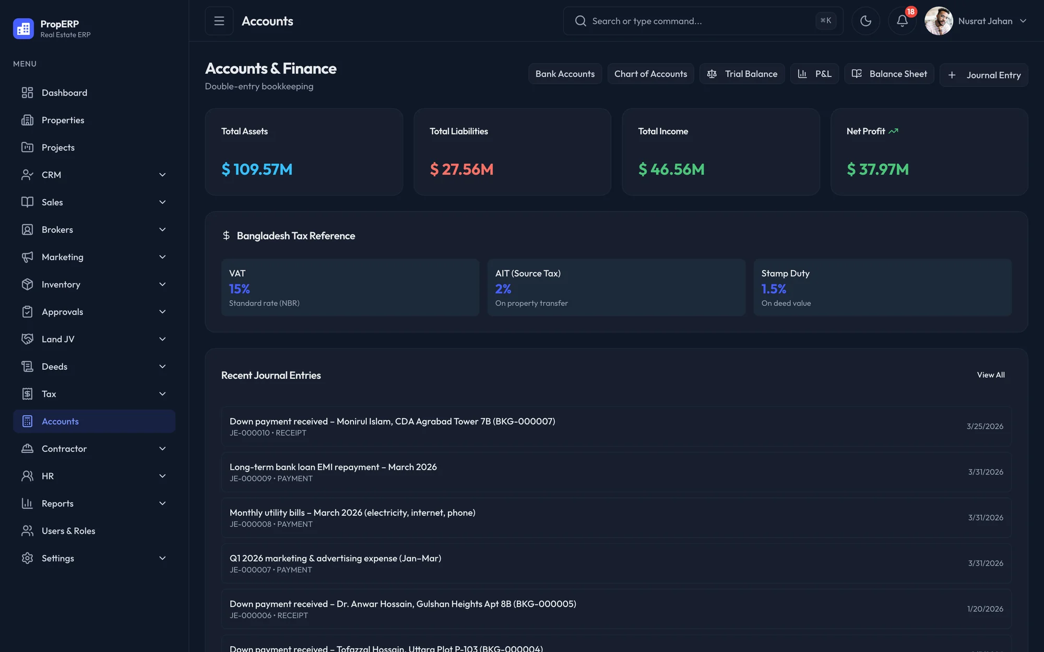Open Monthly utility bills March 2026 entry
Image resolution: width=1044 pixels, height=652 pixels.
click(x=616, y=517)
